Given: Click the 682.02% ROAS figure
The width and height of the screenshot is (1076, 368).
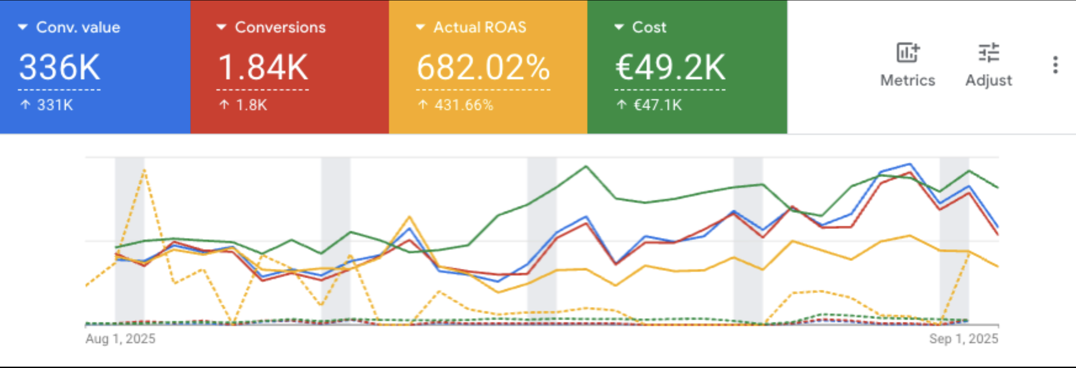Looking at the screenshot, I should (483, 67).
